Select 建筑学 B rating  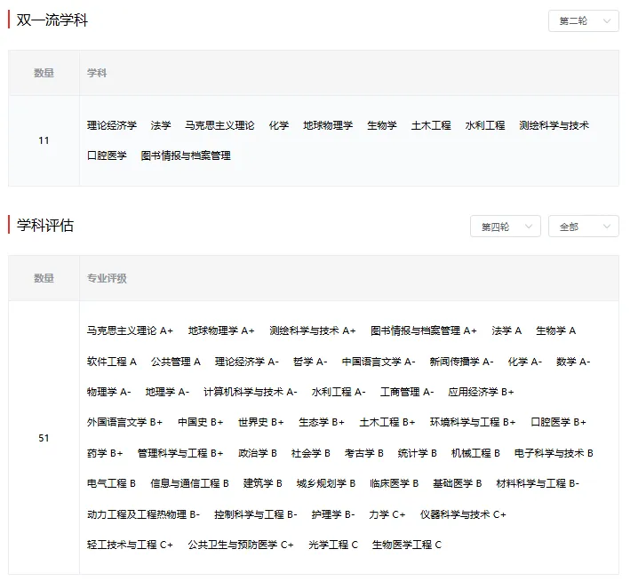263,483
